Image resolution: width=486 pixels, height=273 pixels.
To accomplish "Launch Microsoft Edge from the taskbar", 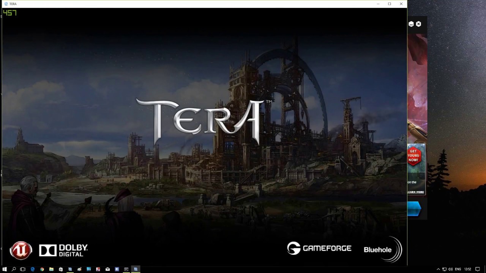I will [x=32, y=269].
